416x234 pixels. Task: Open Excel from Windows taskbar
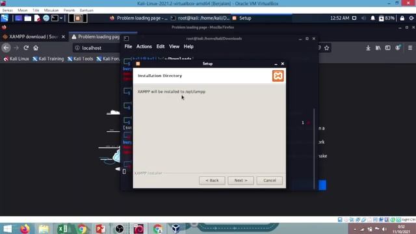(62, 229)
